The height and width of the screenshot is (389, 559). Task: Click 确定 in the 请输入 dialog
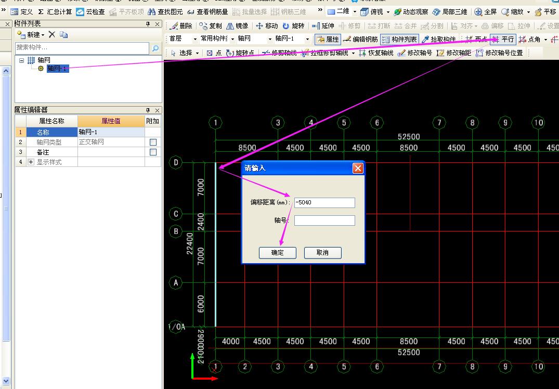point(277,252)
